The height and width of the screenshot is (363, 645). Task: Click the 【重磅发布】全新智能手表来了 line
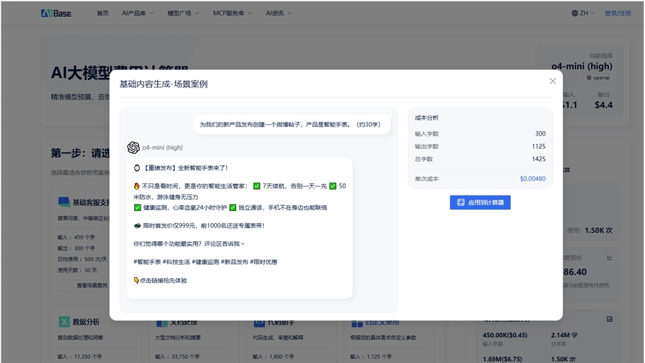181,168
